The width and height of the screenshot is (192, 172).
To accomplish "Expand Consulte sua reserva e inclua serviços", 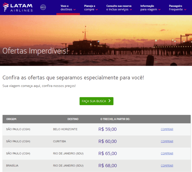I will coord(119,8).
